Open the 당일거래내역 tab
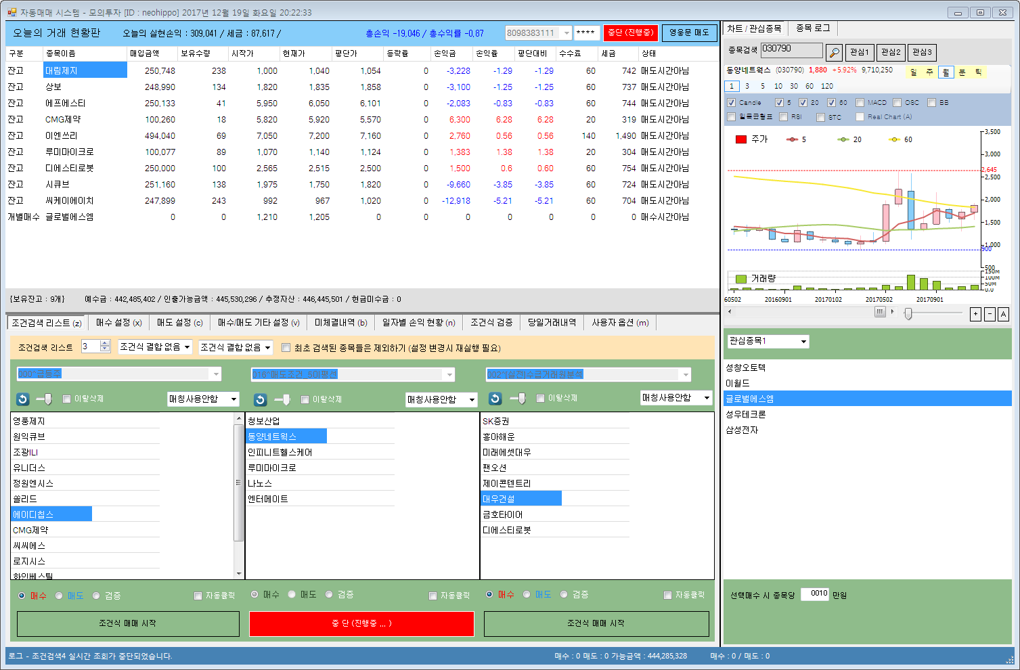This screenshot has width=1020, height=670. click(x=552, y=323)
